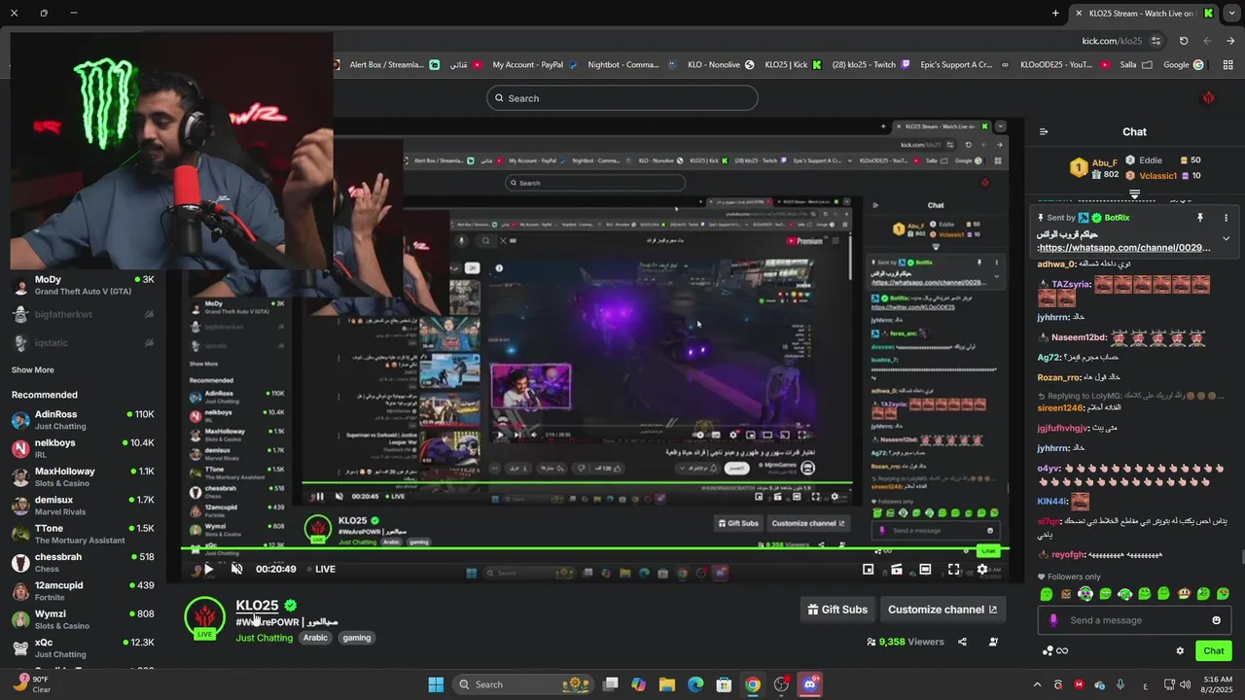Expand the gift leaderboard chevron
The width and height of the screenshot is (1245, 700).
1134,194
